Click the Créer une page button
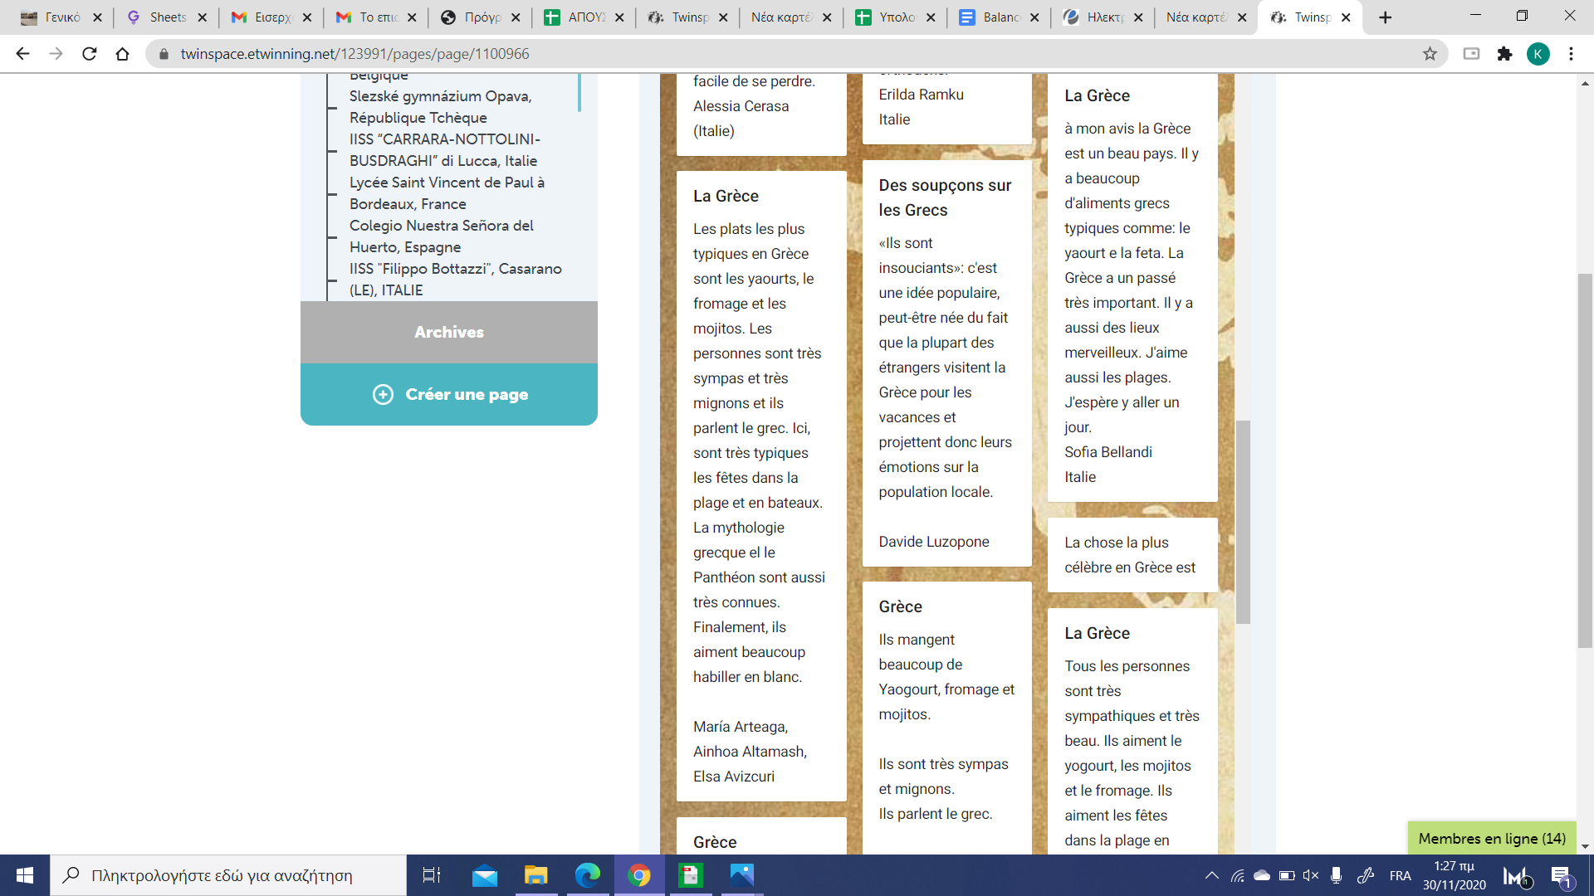The height and width of the screenshot is (896, 1594). (449, 394)
